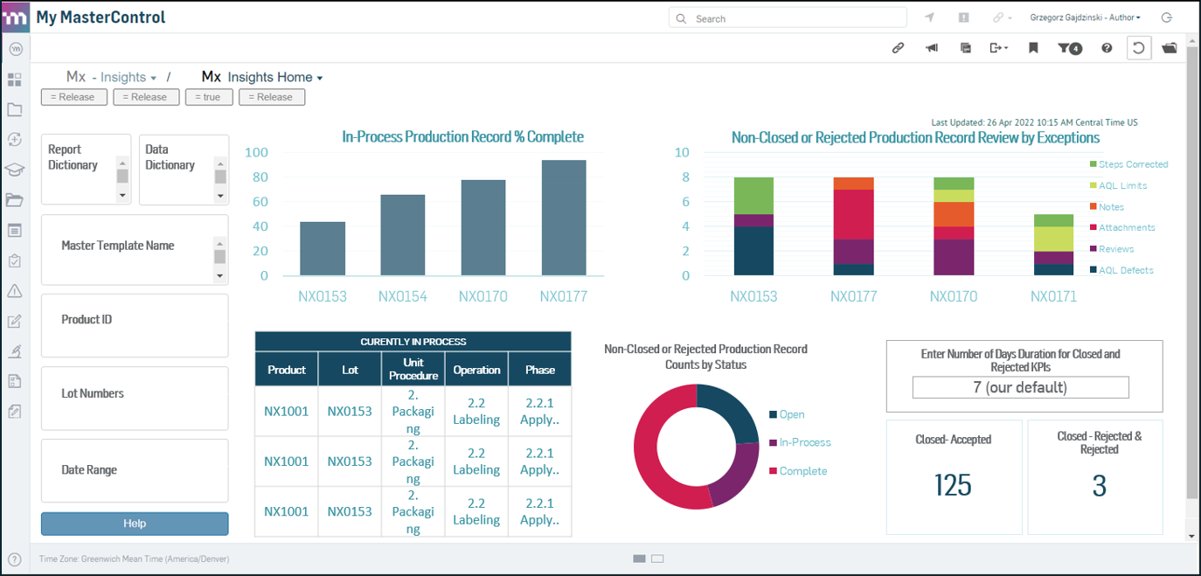Click the blue Help button

coord(135,524)
